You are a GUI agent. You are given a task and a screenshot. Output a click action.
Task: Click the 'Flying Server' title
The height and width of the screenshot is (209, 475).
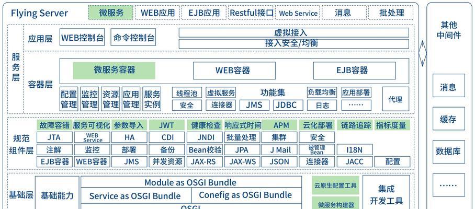click(x=39, y=13)
